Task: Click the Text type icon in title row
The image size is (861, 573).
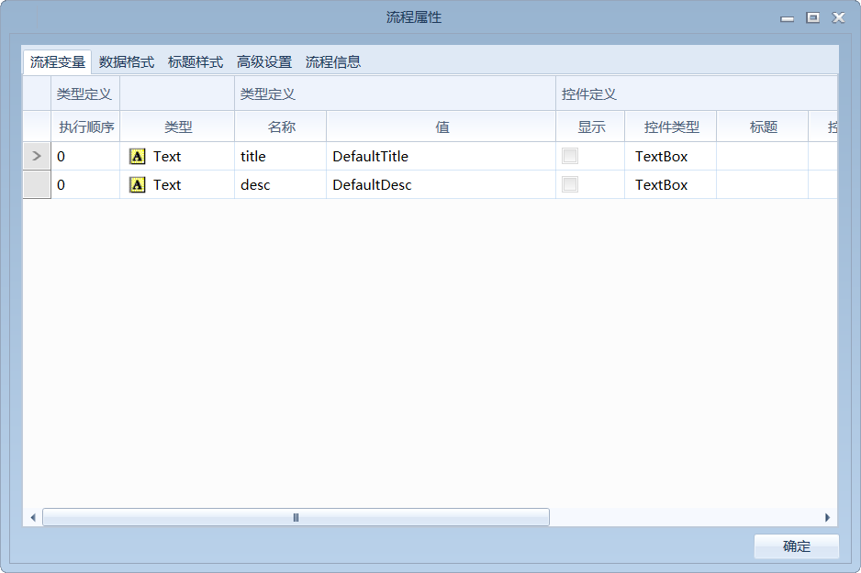Action: point(137,156)
